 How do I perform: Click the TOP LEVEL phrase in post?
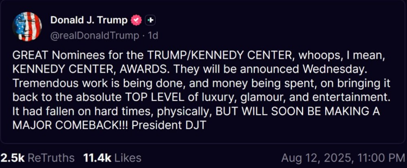(x=154, y=97)
